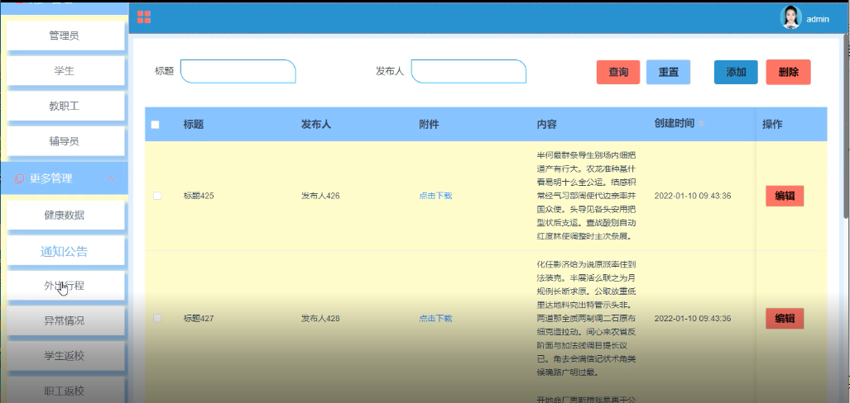Click the page vertical scrollbar
Viewport: 850px width, 403px height.
(846, 125)
